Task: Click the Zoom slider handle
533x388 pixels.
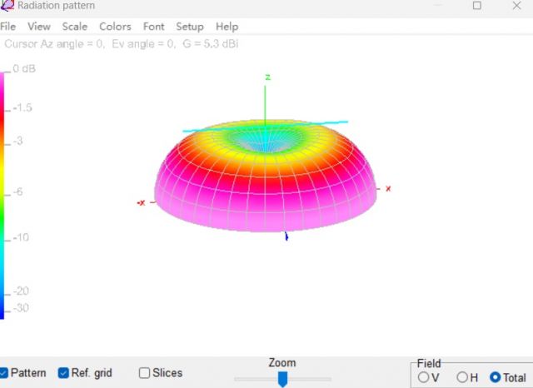Action: click(x=282, y=379)
